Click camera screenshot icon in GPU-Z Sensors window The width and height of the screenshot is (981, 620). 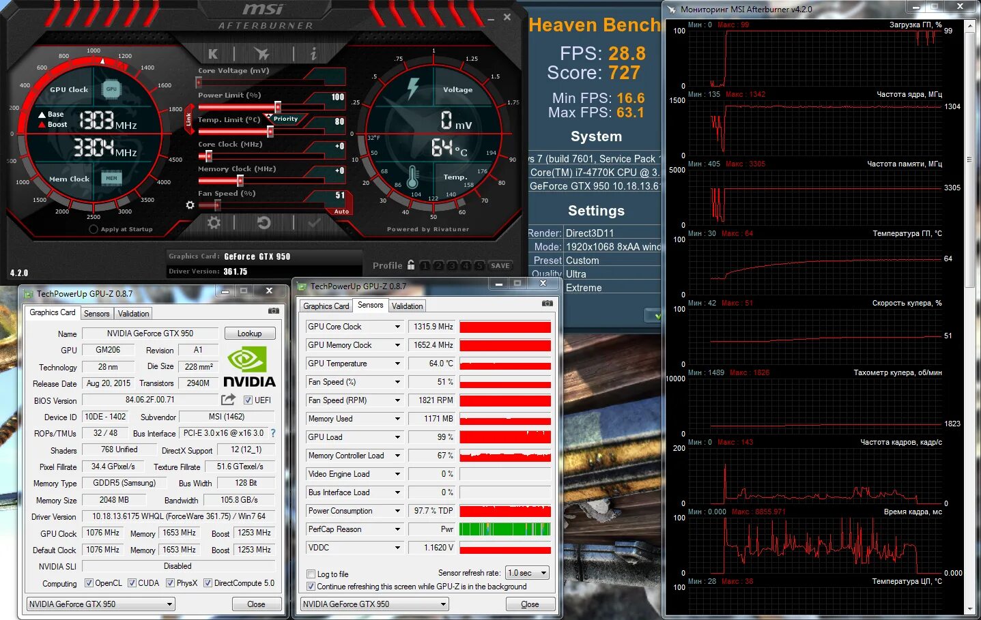point(547,303)
